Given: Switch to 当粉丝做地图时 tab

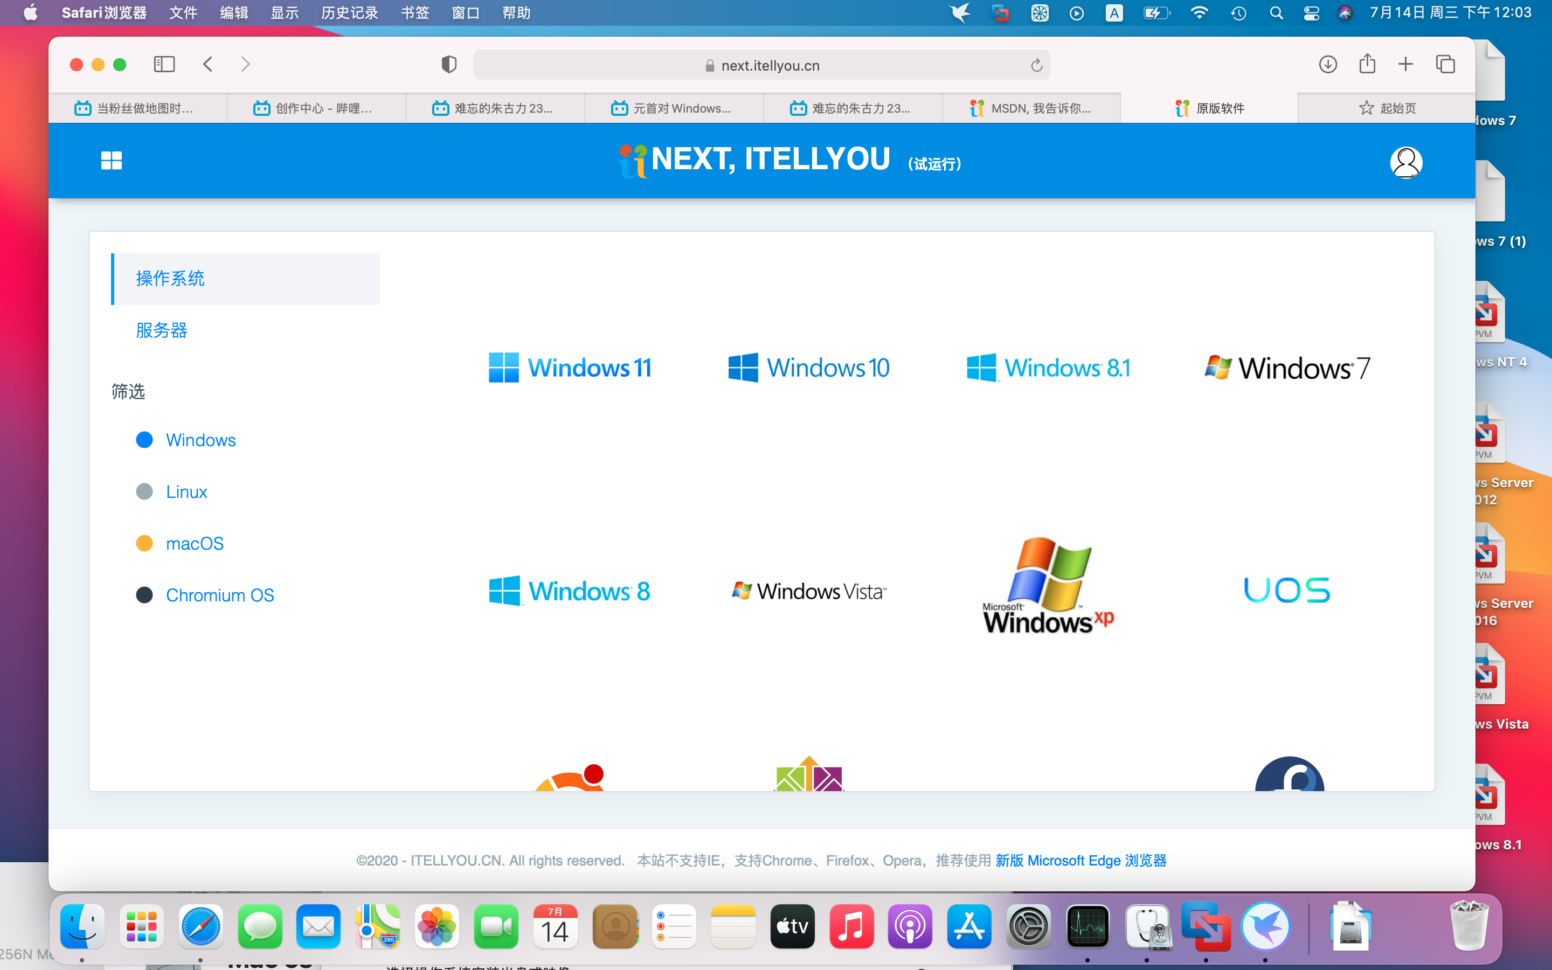Looking at the screenshot, I should point(137,108).
